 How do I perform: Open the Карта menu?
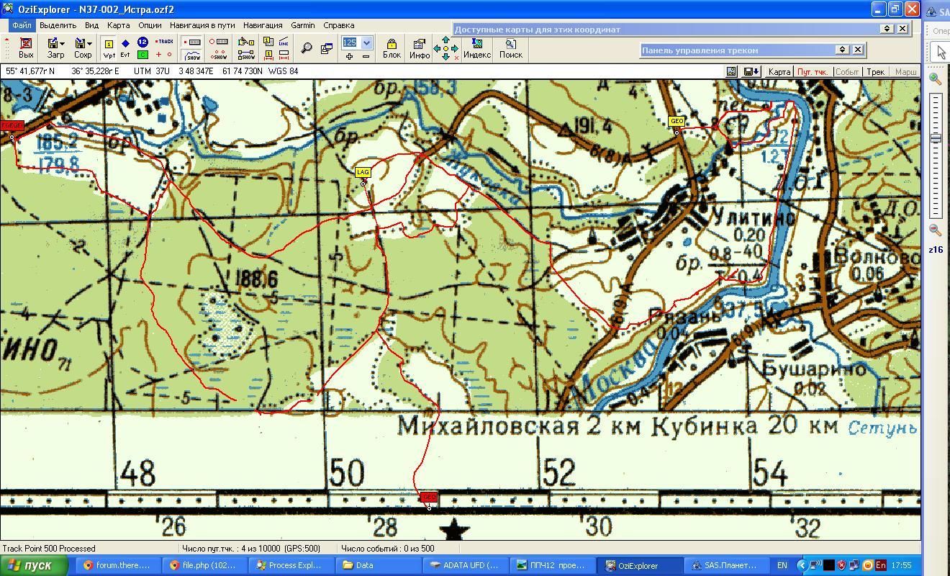[118, 25]
